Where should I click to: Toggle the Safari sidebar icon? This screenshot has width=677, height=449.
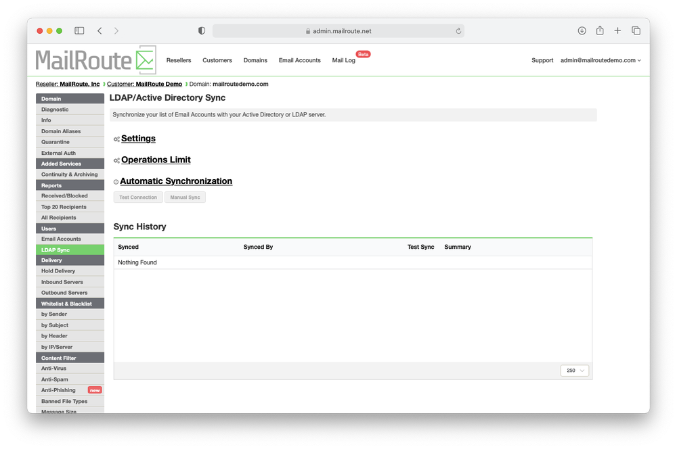point(79,30)
